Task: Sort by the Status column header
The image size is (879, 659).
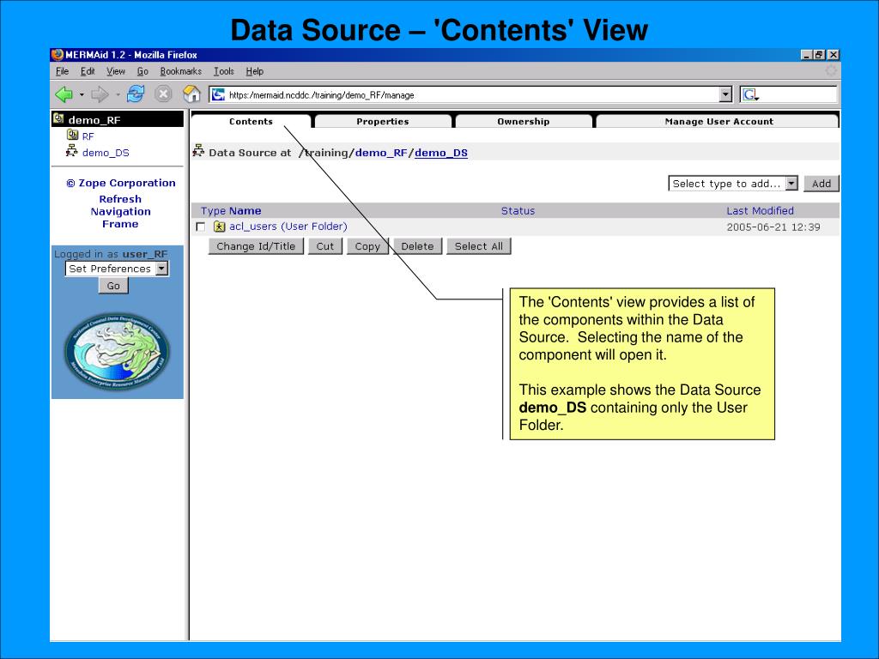Action: [518, 211]
